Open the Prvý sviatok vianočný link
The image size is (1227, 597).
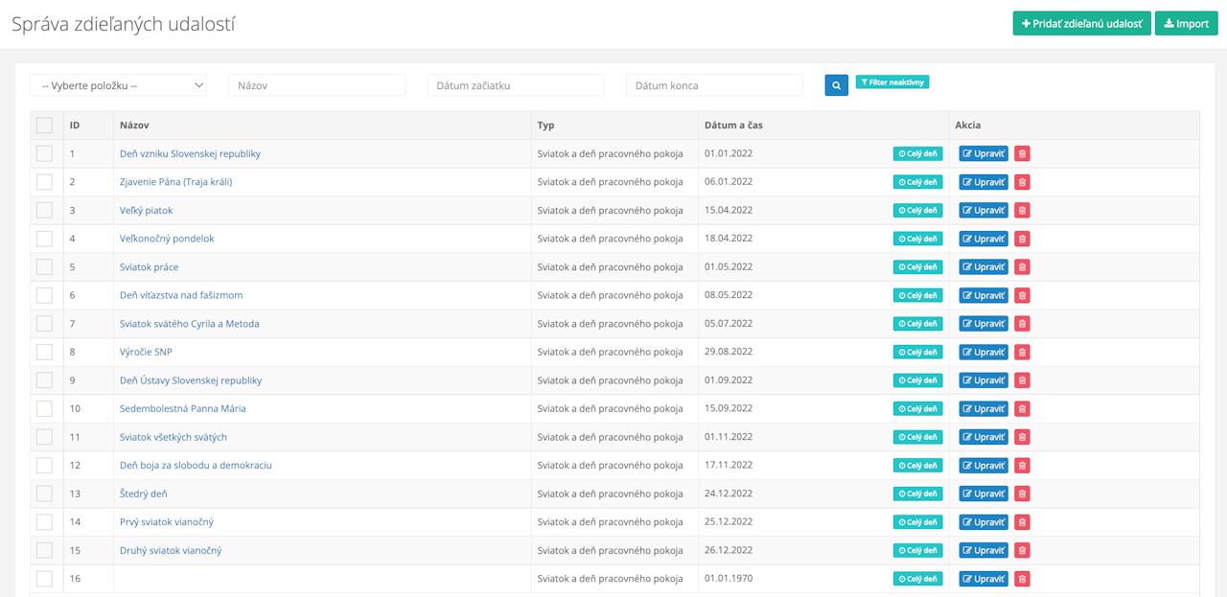(167, 522)
